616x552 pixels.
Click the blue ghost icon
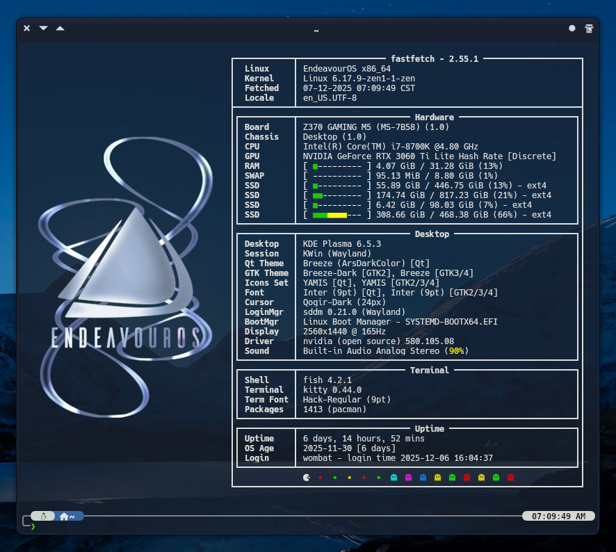423,478
